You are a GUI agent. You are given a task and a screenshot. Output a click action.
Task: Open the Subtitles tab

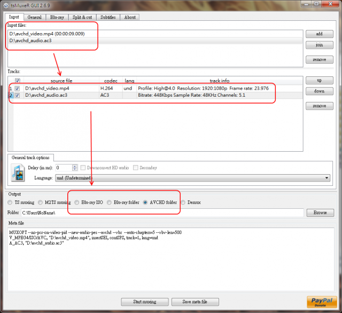click(x=108, y=17)
